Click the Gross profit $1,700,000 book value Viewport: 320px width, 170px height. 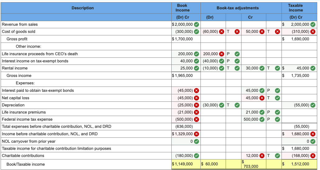click(183, 39)
